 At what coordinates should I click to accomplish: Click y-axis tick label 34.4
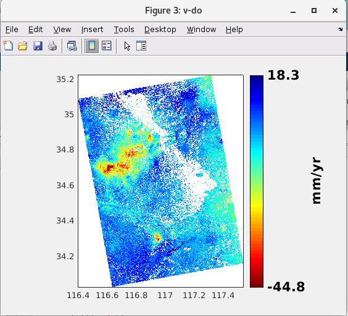tap(65, 220)
